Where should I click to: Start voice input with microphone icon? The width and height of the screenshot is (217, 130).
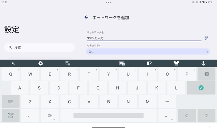(203, 63)
